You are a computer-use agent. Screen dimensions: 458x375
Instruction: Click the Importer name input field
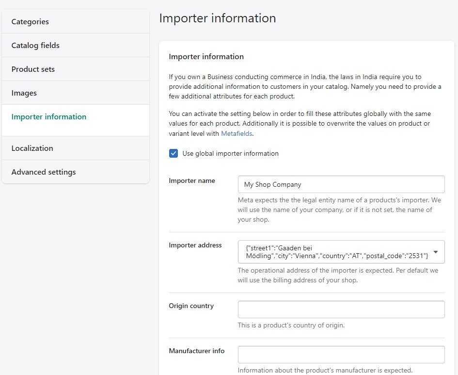pos(341,184)
